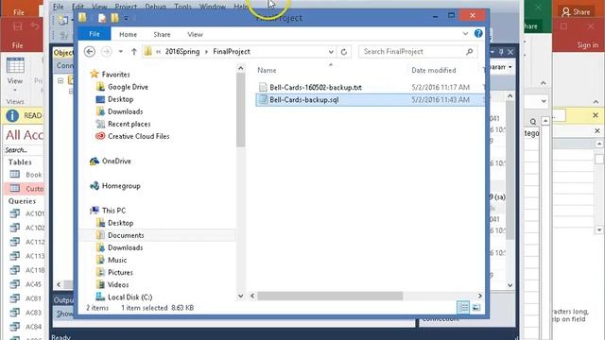Click New folder quick access icon

pyautogui.click(x=114, y=18)
